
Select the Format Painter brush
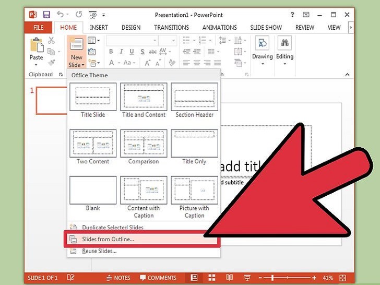click(x=52, y=63)
